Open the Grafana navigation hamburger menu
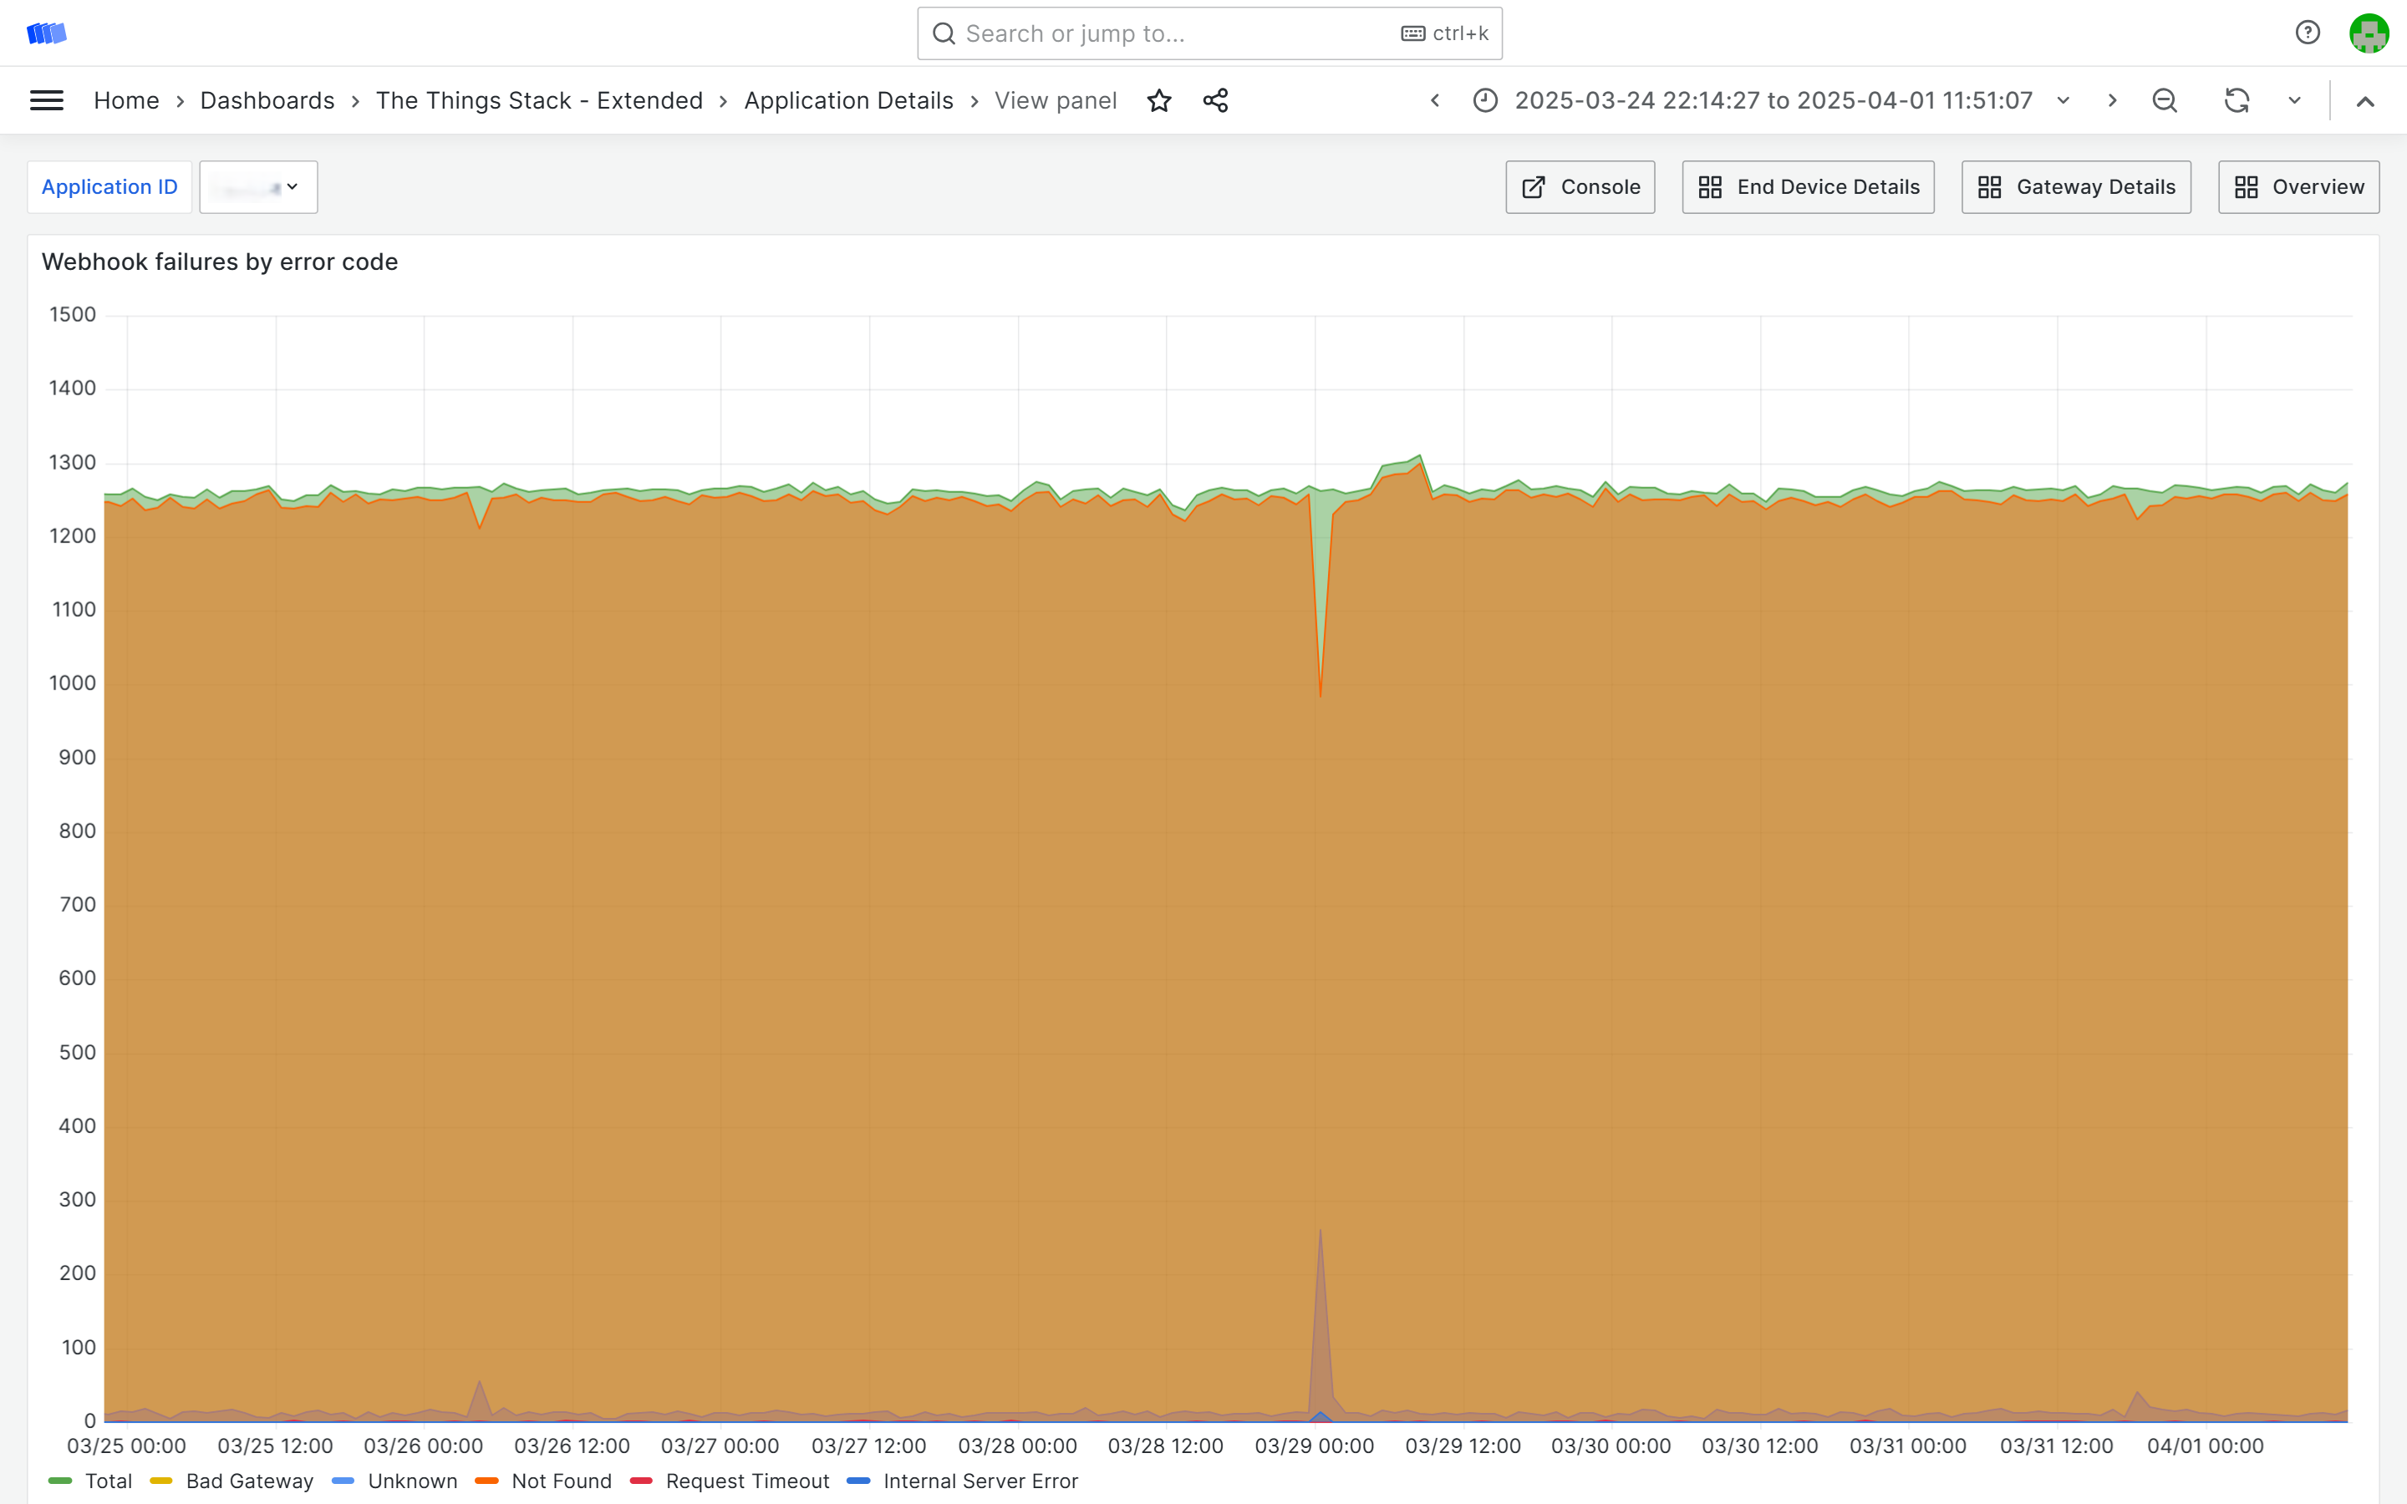Viewport: 2407px width, 1504px height. click(46, 99)
